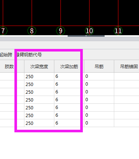Select axis bubble number 11
The width and height of the screenshot is (139, 159).
(118, 31)
